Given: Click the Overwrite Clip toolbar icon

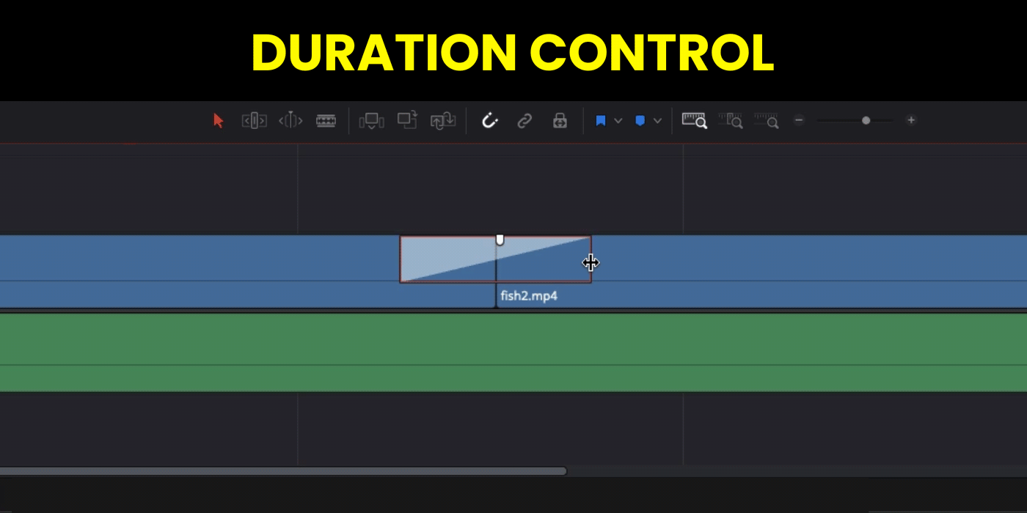Looking at the screenshot, I should 407,120.
